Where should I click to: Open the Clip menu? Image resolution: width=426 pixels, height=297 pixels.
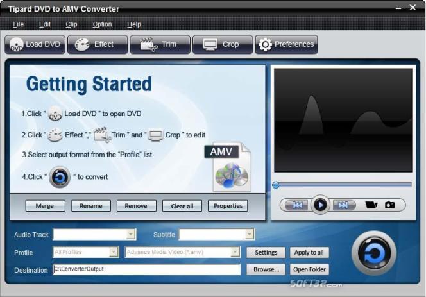coord(71,24)
